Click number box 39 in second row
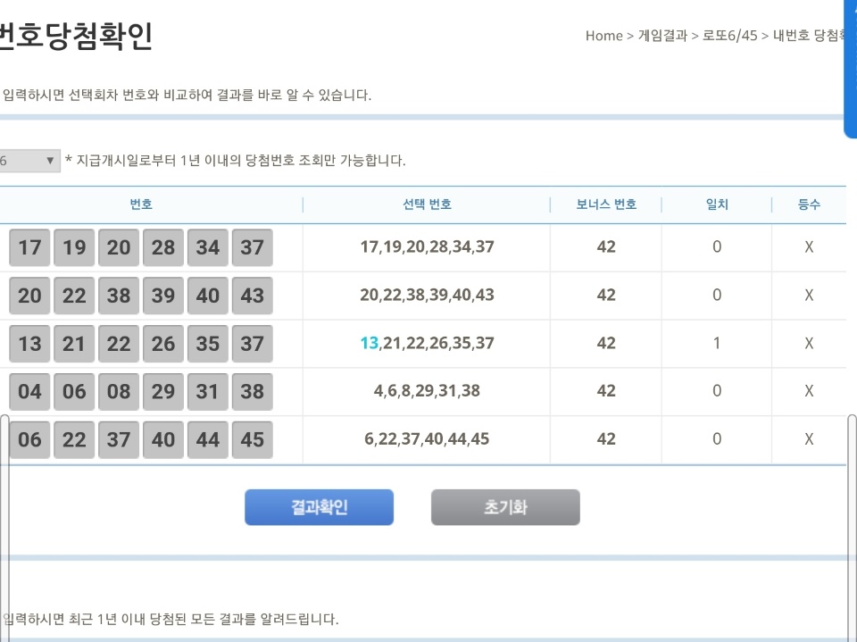Viewport: 857px width, 642px height. (x=163, y=296)
